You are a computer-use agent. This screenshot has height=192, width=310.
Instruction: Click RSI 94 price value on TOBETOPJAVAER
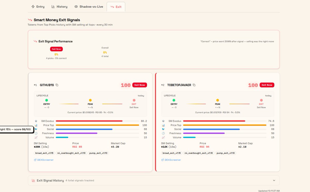205,147
